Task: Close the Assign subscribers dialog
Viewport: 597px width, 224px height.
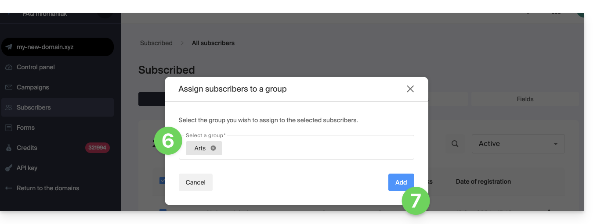Action: (x=410, y=89)
